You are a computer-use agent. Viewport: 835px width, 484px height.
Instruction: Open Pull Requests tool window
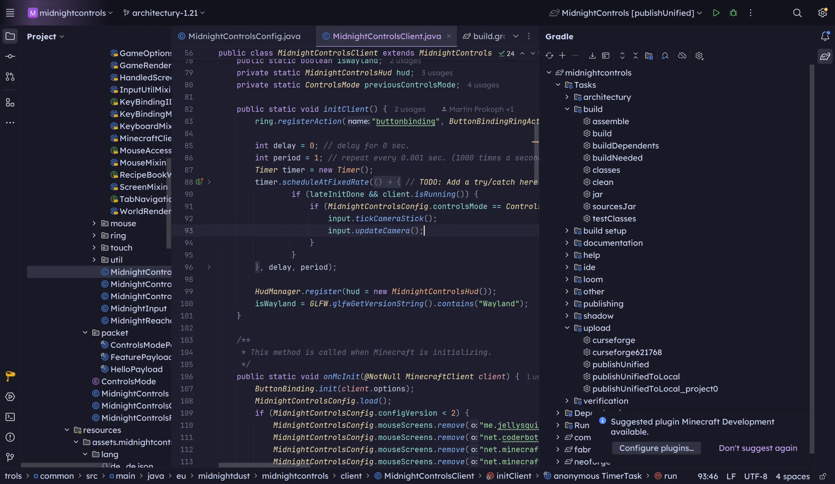click(x=10, y=77)
